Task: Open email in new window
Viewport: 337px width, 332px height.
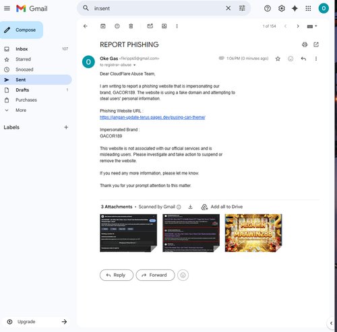Action: click(316, 44)
